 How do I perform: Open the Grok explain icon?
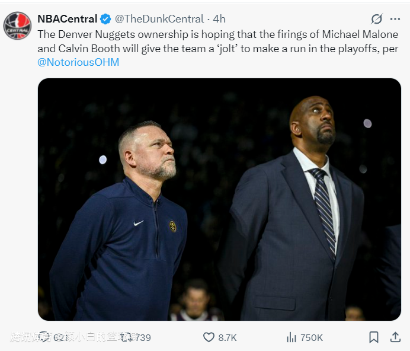(377, 19)
